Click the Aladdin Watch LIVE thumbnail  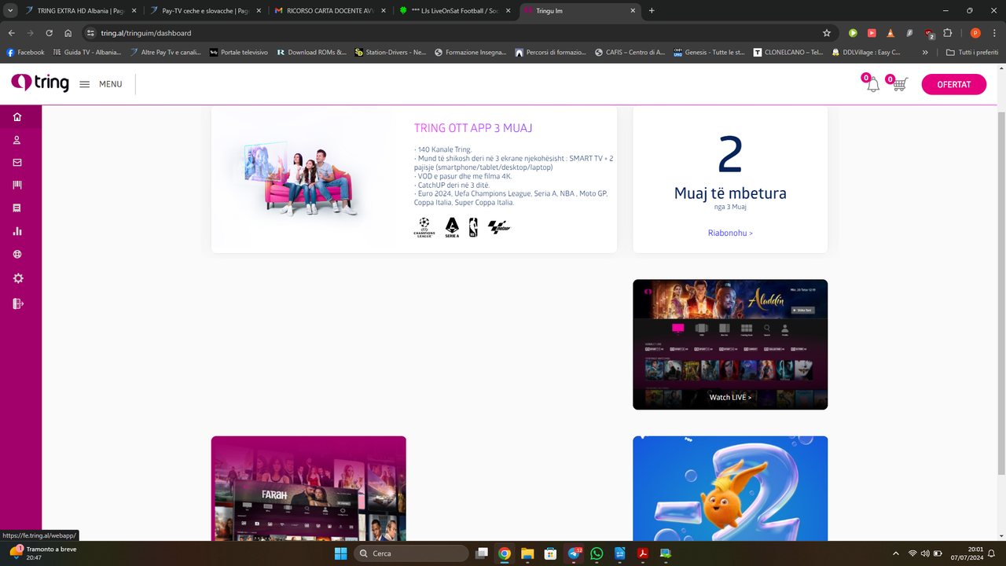pos(730,344)
